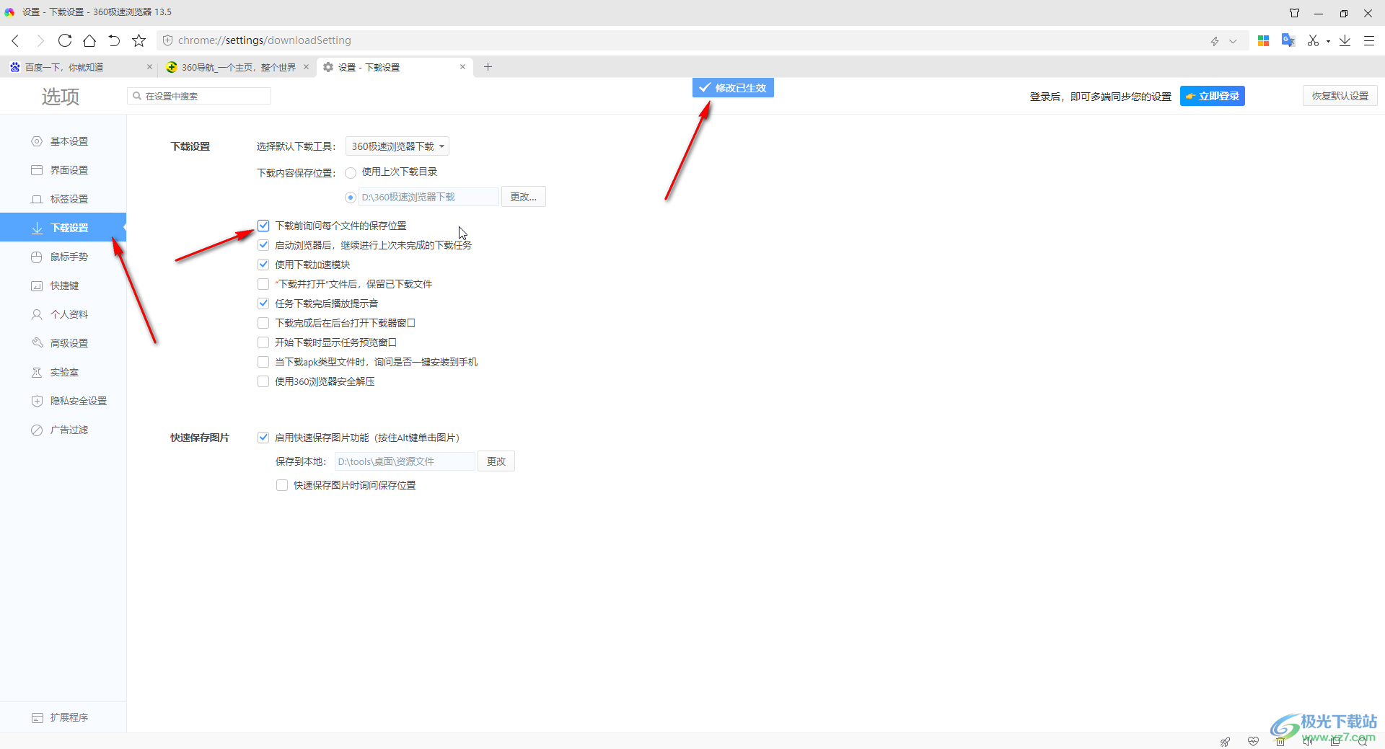The image size is (1385, 749).
Task: Expand the default download tool dropdown
Action: [397, 146]
